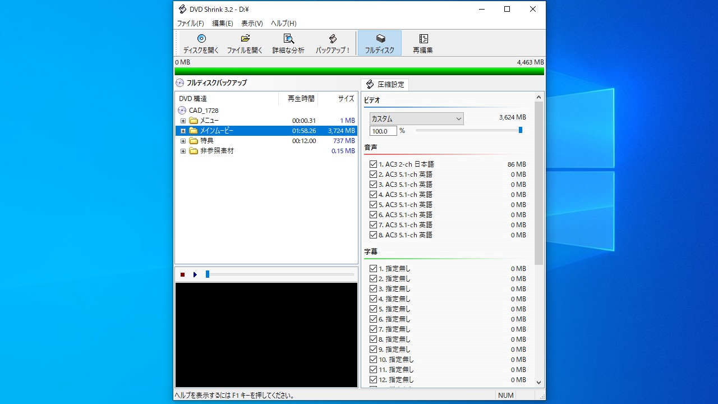Play the preview video

pos(195,274)
